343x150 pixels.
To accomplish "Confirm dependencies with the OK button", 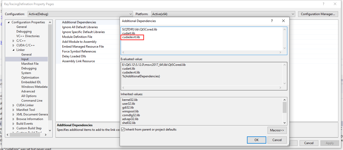I will coord(256,140).
